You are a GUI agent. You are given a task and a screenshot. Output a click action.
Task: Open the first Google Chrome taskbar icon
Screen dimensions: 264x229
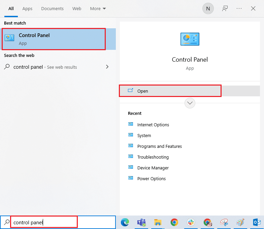point(174,222)
